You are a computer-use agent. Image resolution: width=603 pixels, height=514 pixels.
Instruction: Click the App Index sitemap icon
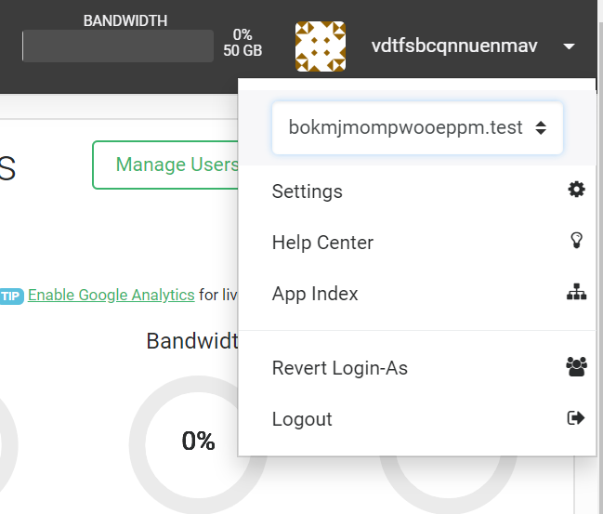coord(576,293)
